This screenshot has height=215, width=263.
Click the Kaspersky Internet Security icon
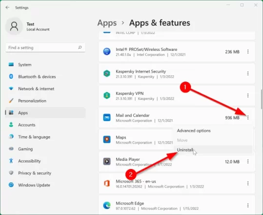(107, 74)
